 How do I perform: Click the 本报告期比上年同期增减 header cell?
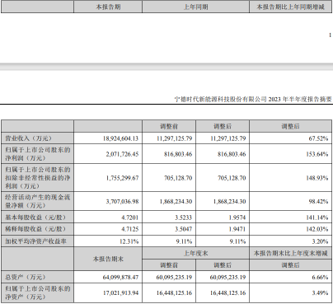pyautogui.click(x=290, y=7)
